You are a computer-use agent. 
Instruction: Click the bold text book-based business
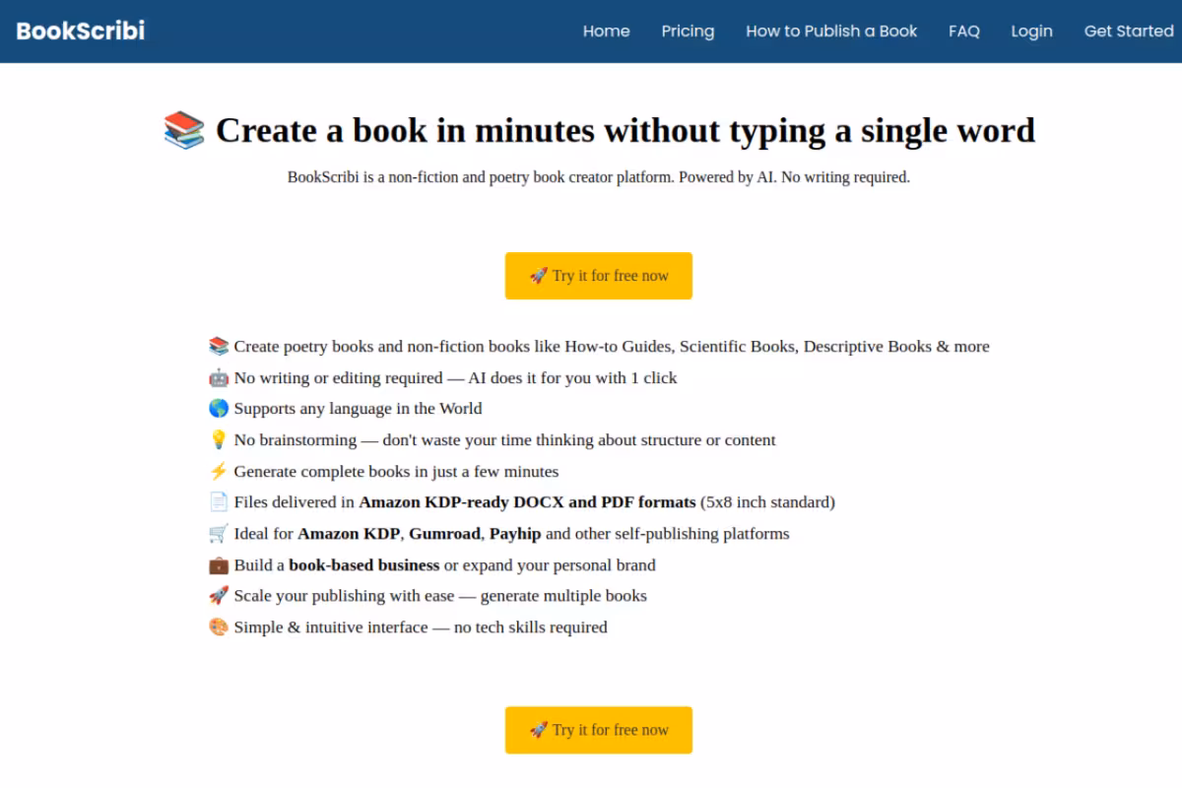(364, 564)
